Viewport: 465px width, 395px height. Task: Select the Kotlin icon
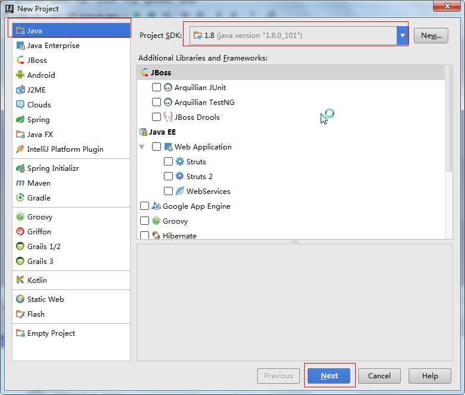point(20,280)
